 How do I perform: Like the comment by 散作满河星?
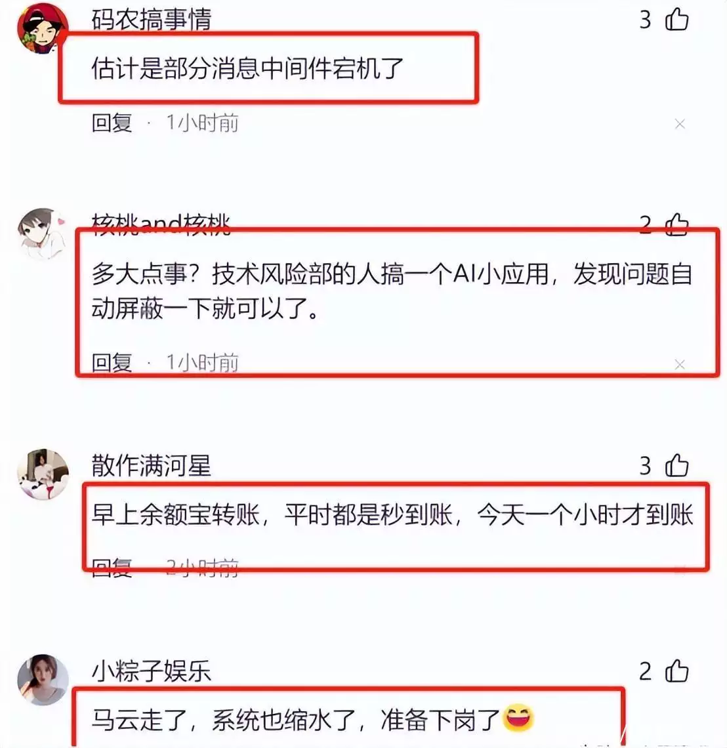click(676, 466)
